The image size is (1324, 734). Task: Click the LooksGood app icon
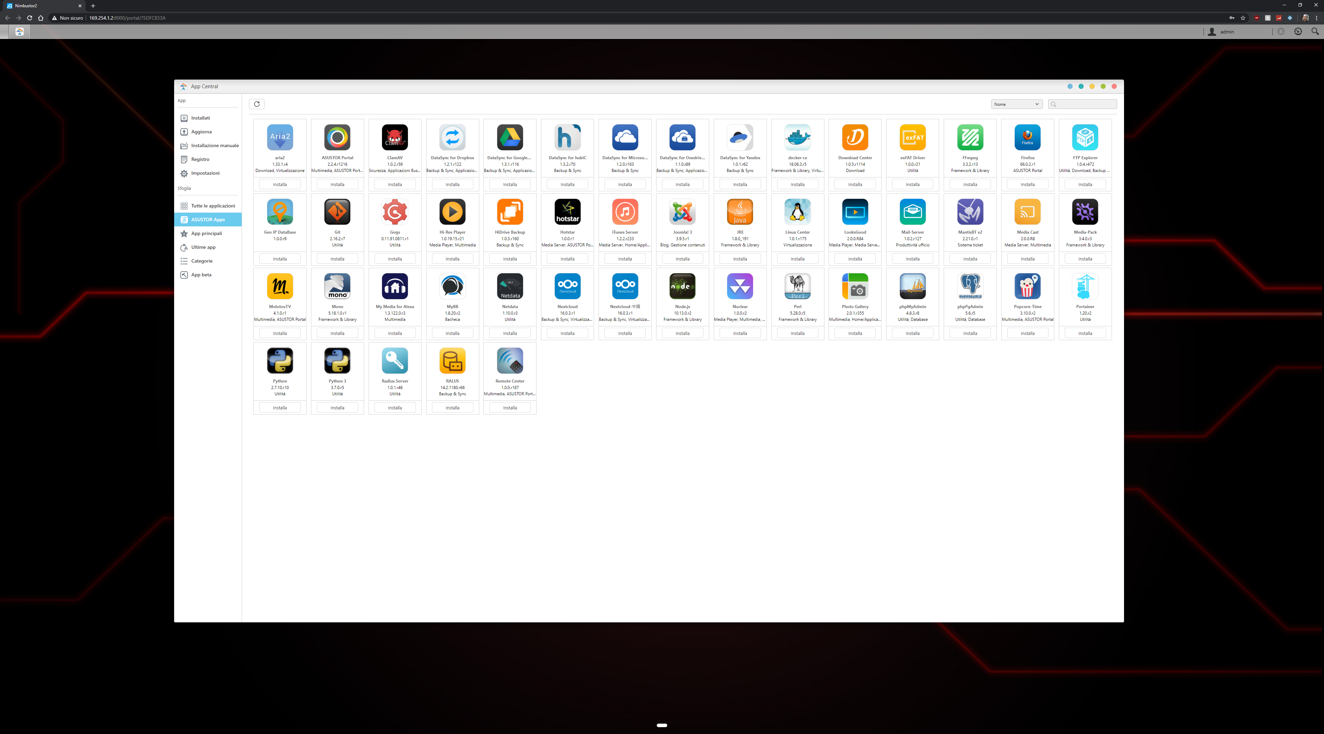[x=855, y=212]
